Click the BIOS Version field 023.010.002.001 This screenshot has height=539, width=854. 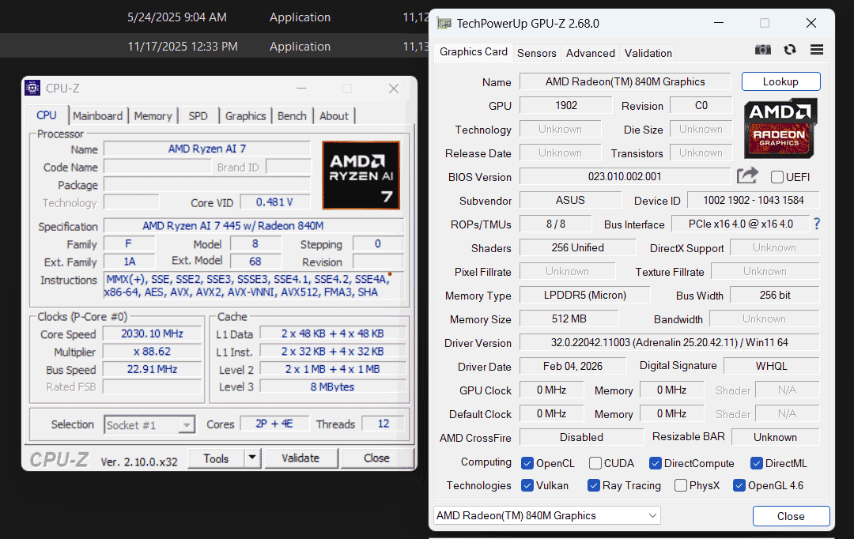(x=625, y=176)
